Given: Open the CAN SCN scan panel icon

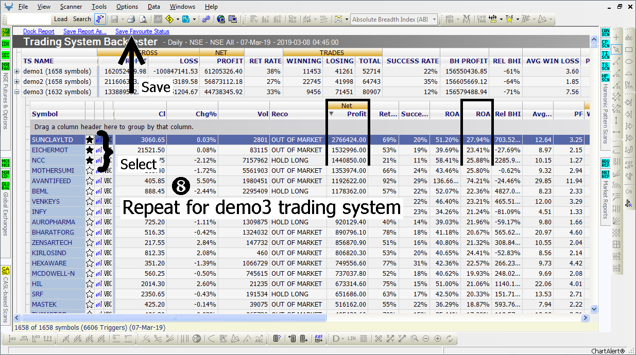Looking at the screenshot, I should (x=605, y=33).
